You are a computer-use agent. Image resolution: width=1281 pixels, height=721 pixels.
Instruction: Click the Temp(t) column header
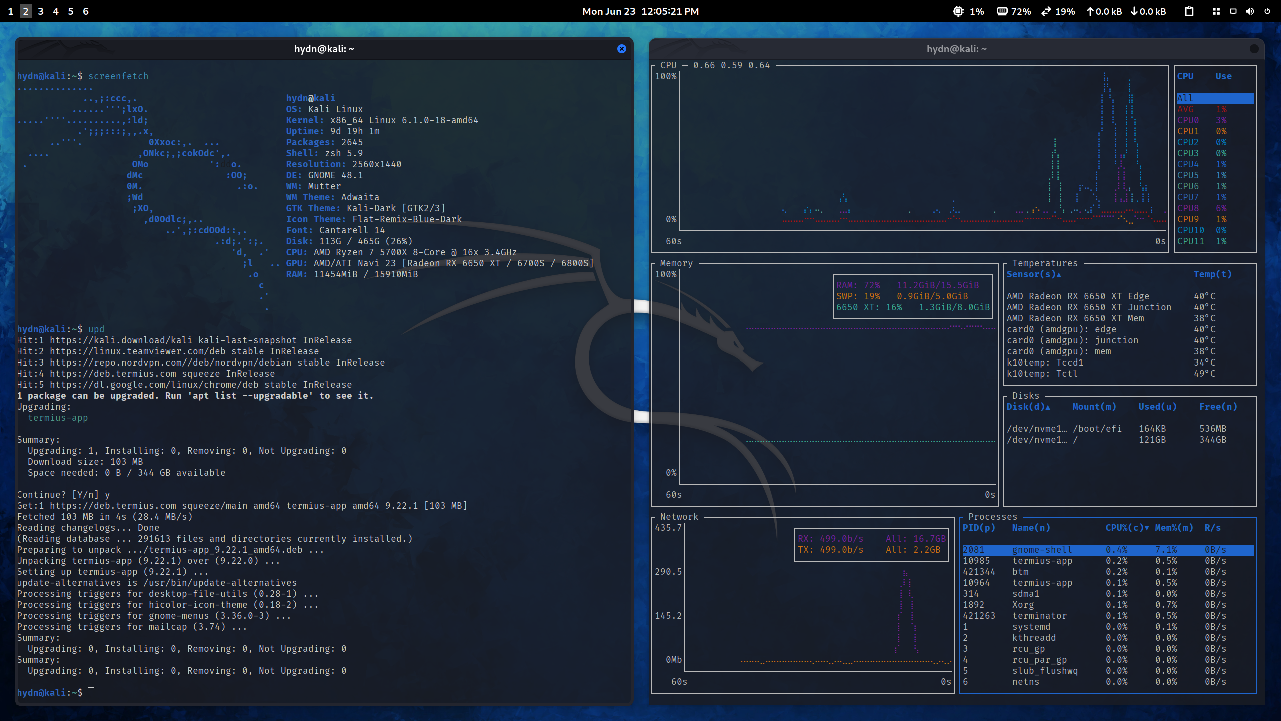1213,274
